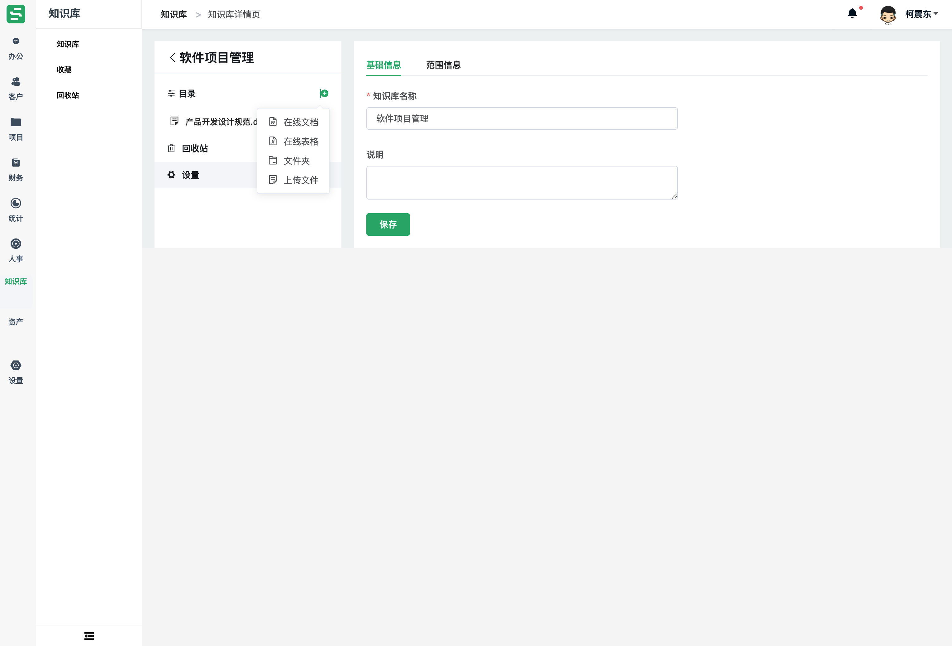Choose 上传文件 from the popup menu
The width and height of the screenshot is (952, 646).
(x=293, y=180)
